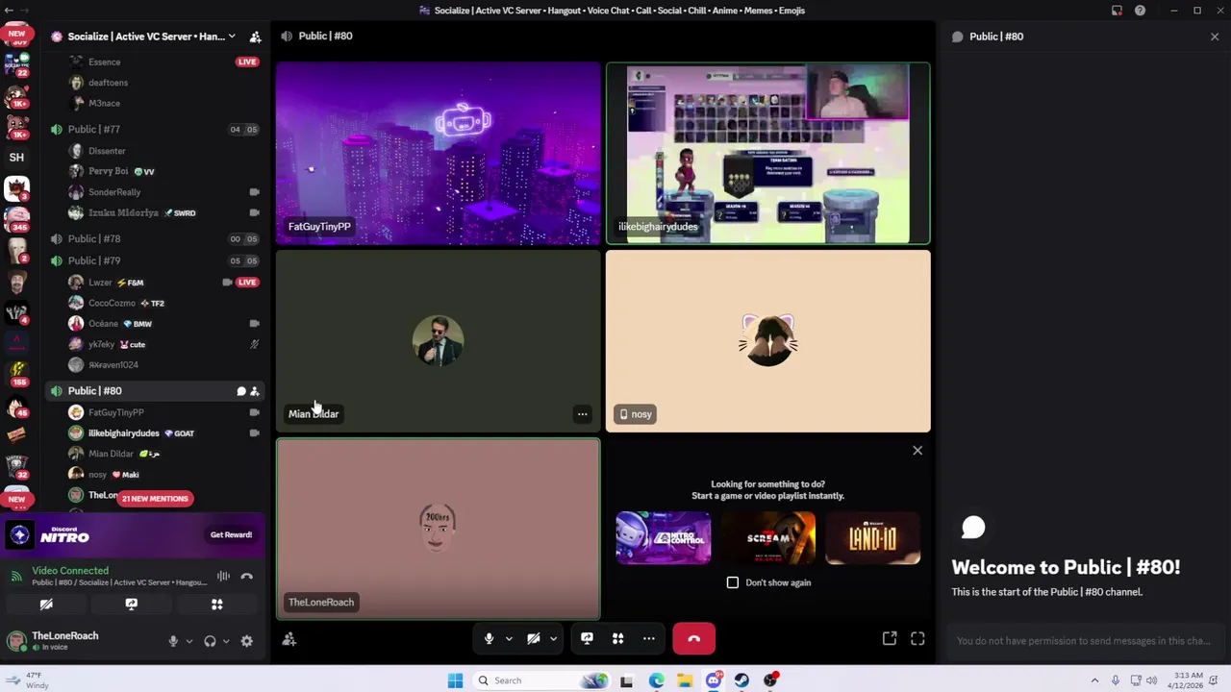Mute microphone in the user panel
This screenshot has height=692, width=1231.
pyautogui.click(x=173, y=641)
